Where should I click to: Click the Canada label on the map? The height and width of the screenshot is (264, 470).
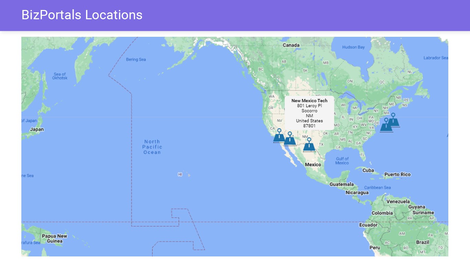tap(291, 45)
